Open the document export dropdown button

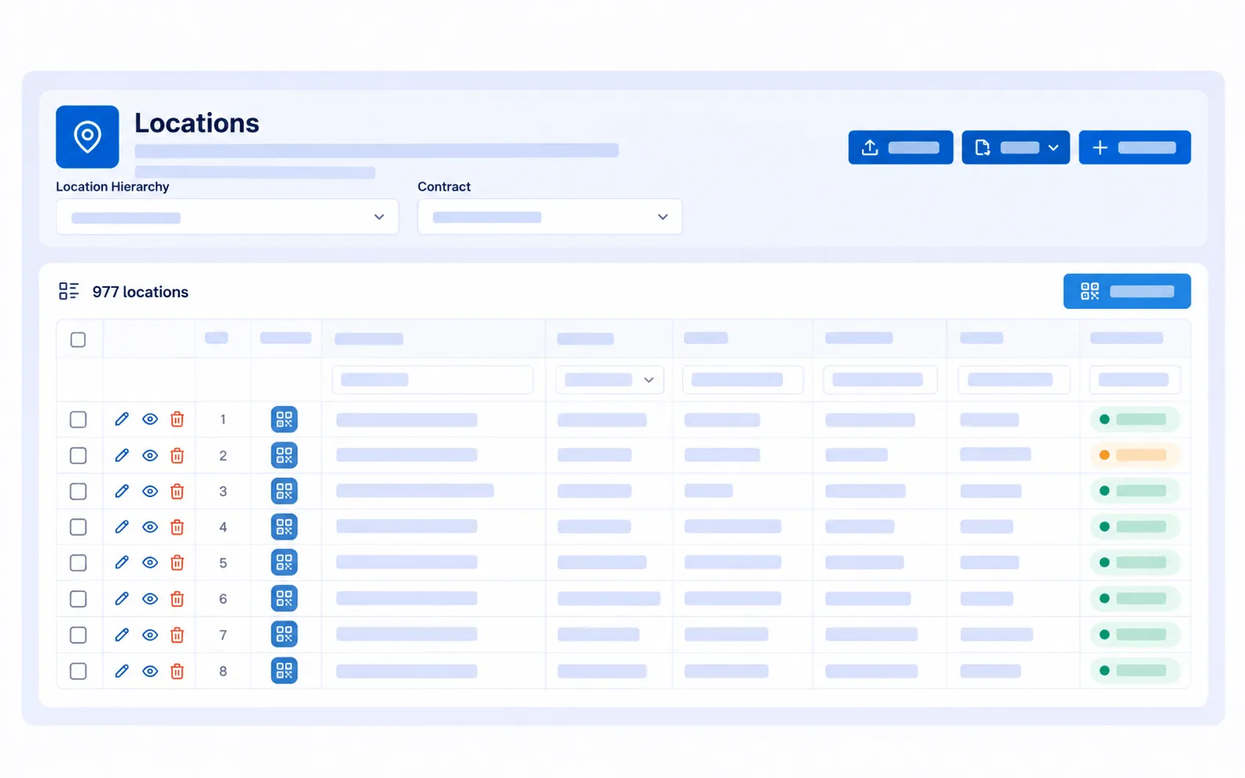click(x=1016, y=147)
